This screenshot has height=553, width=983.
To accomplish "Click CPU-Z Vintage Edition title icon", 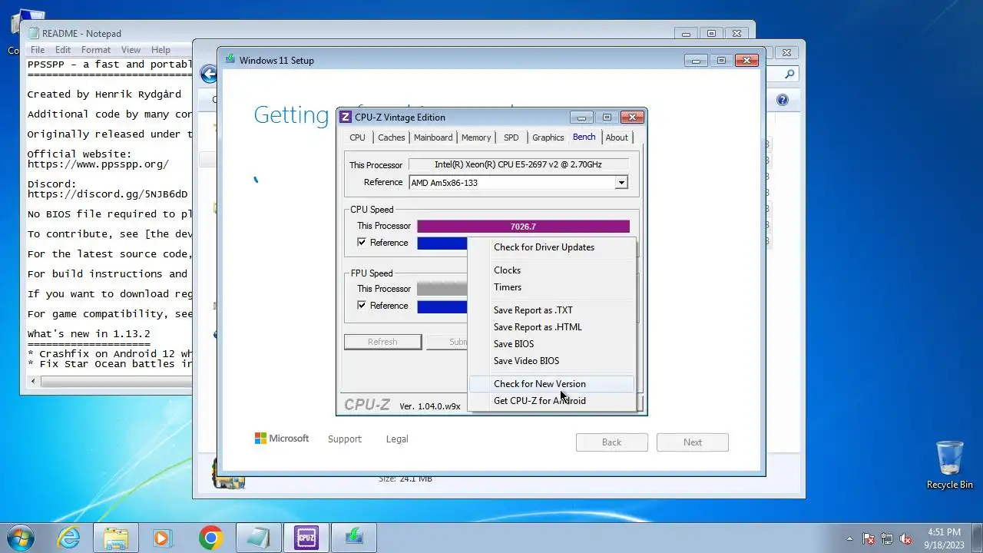I will tap(346, 117).
